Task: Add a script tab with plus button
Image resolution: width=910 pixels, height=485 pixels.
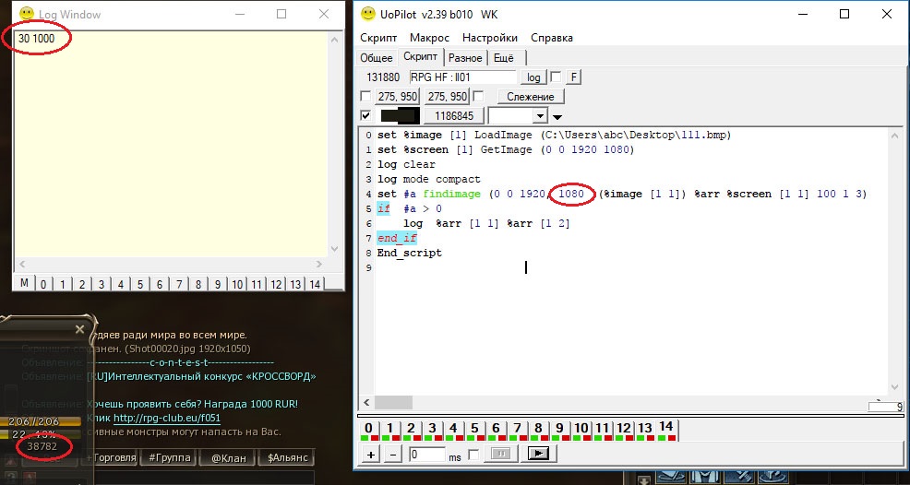Action: tap(371, 455)
